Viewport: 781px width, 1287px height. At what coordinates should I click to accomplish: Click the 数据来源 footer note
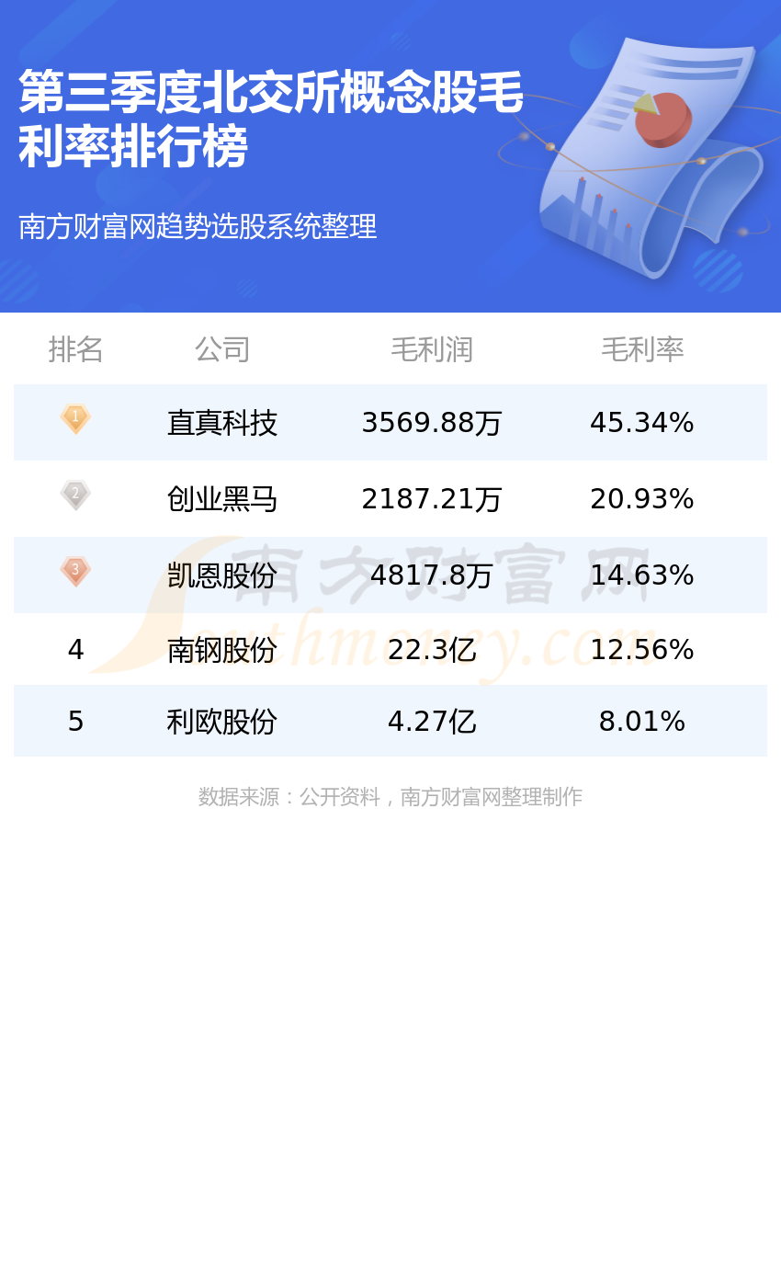390,797
